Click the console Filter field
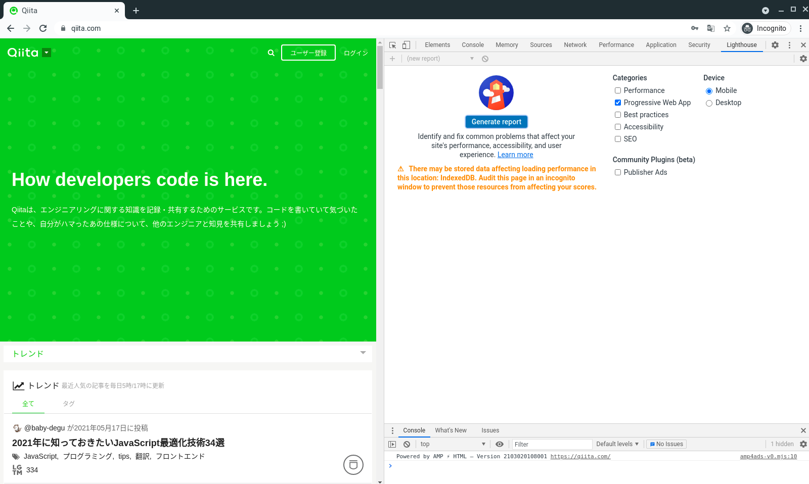The width and height of the screenshot is (809, 484). click(x=552, y=444)
